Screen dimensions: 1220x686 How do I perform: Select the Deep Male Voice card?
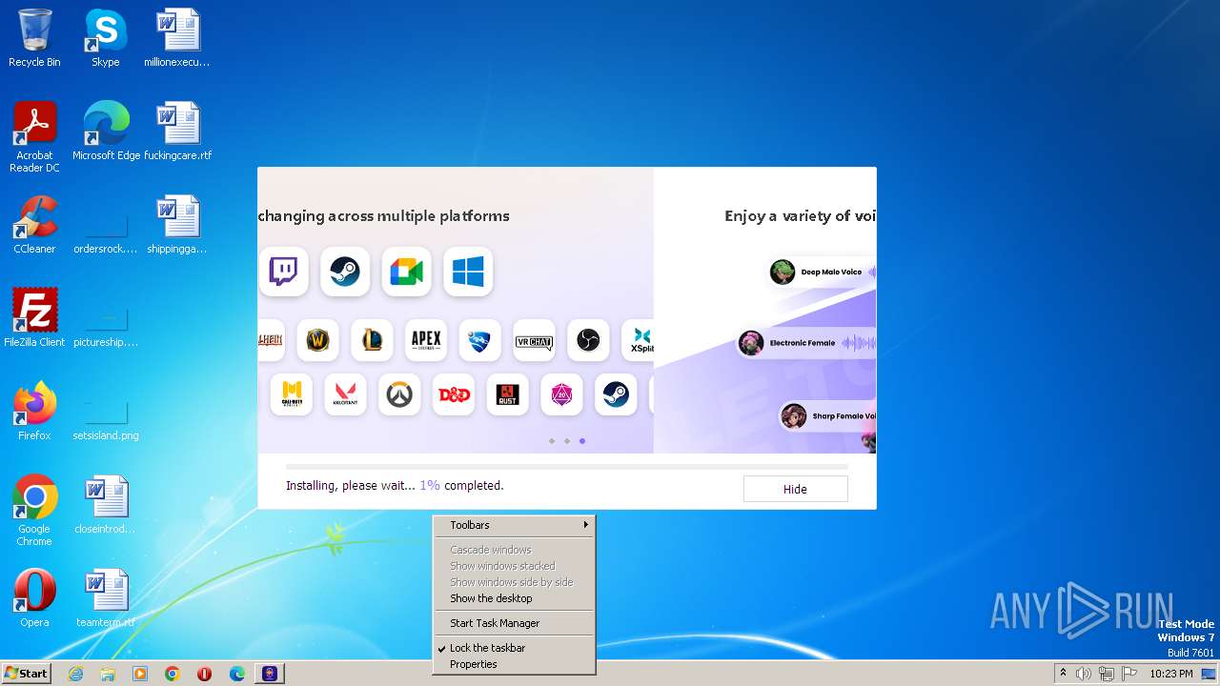(822, 272)
